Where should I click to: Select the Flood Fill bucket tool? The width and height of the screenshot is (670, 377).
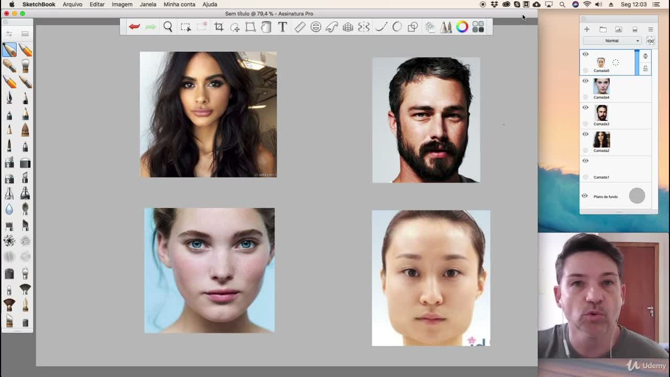(x=266, y=27)
